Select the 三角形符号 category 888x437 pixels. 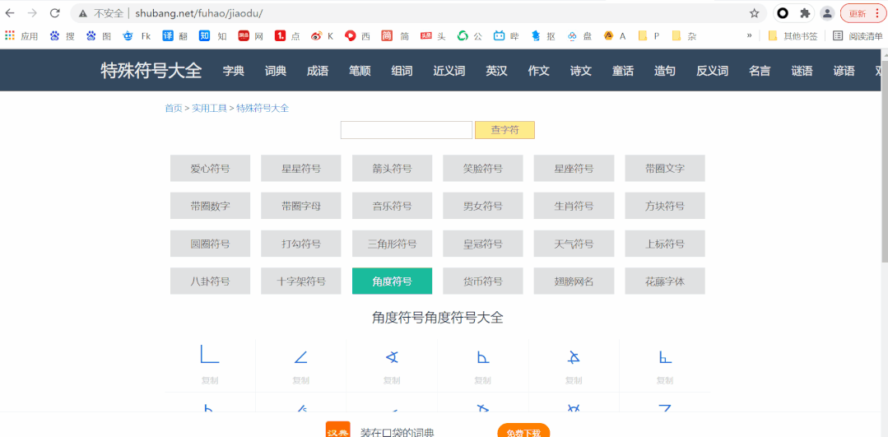pyautogui.click(x=392, y=244)
